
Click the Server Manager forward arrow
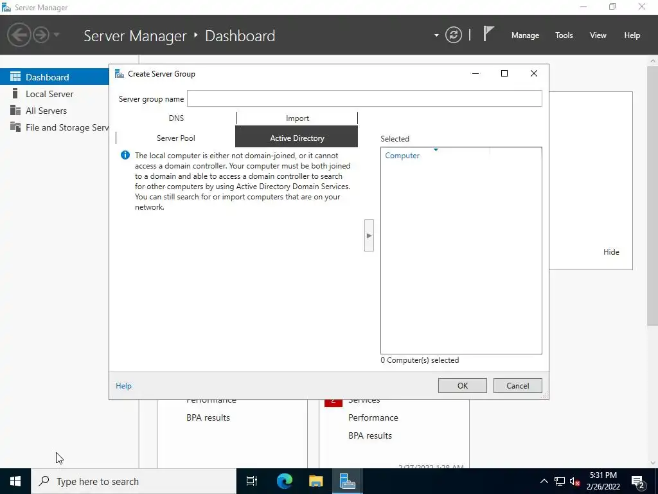pyautogui.click(x=41, y=35)
